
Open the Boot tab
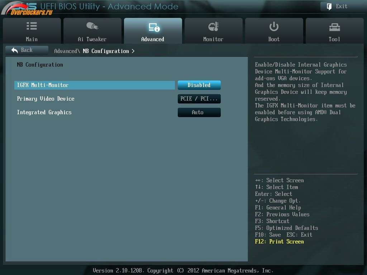point(274,31)
